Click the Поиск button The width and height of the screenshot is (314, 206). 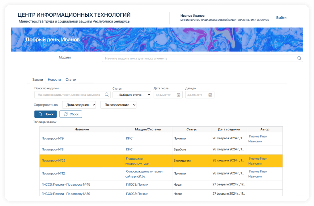tap(45, 114)
